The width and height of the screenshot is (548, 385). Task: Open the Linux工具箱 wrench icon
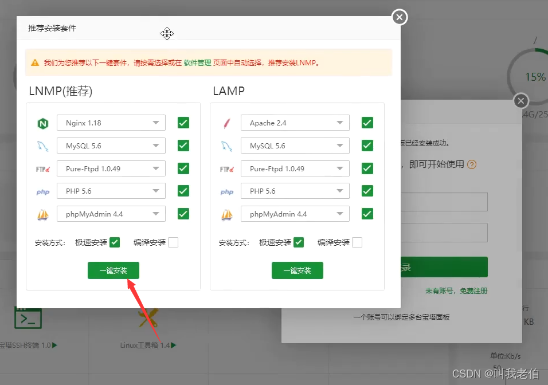pyautogui.click(x=148, y=318)
